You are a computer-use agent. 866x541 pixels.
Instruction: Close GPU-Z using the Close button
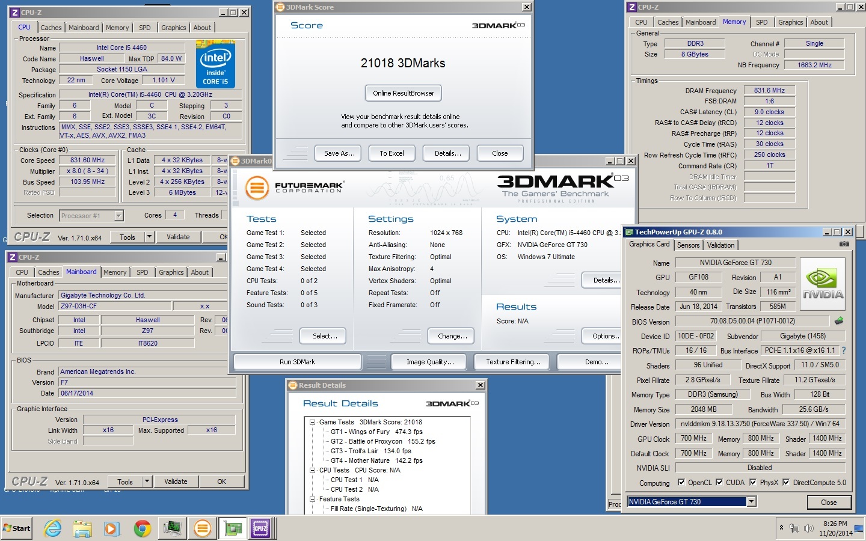tap(829, 503)
